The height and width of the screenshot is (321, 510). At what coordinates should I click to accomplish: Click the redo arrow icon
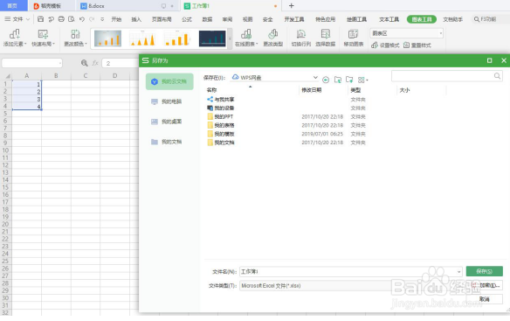click(92, 19)
